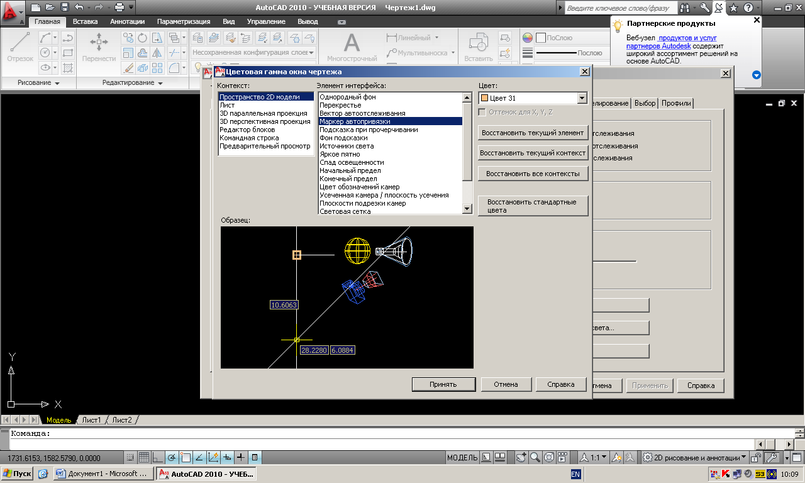Screen dimensions: 805x483
Task: Switch to the Вставка ribbon tab
Action: 85,21
